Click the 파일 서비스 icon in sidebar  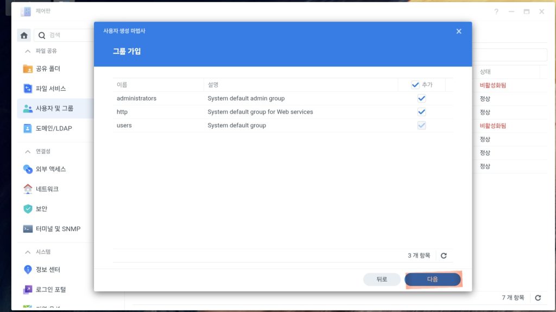pyautogui.click(x=28, y=89)
